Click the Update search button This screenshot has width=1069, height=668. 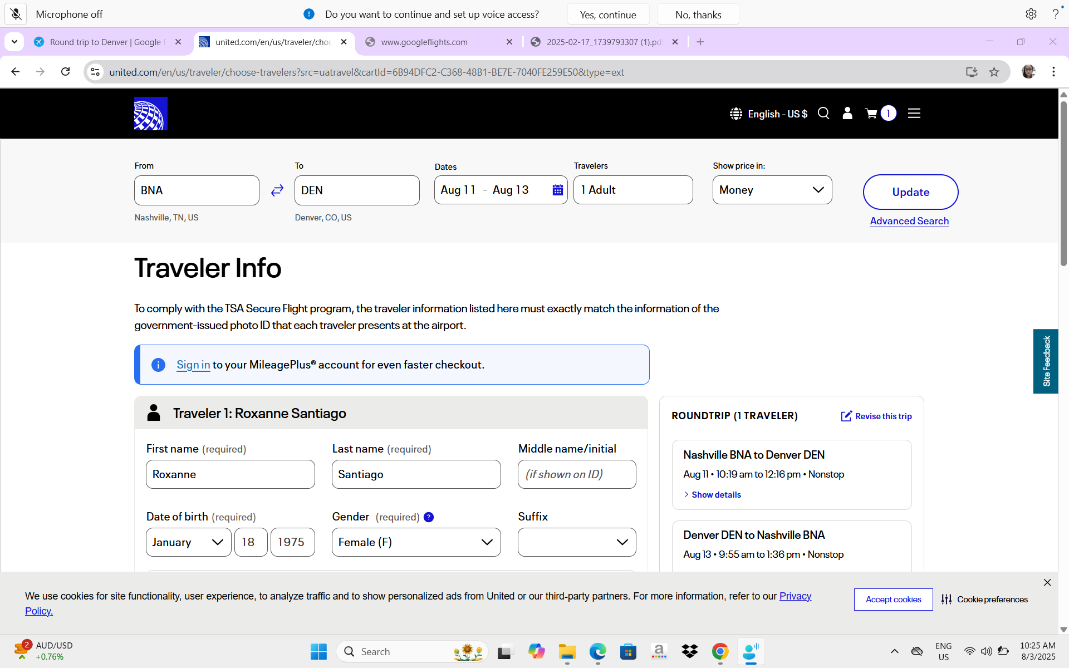point(910,192)
